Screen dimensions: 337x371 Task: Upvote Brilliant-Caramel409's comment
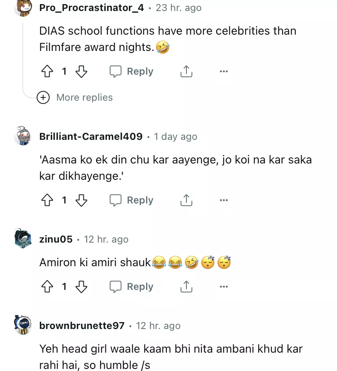click(48, 200)
